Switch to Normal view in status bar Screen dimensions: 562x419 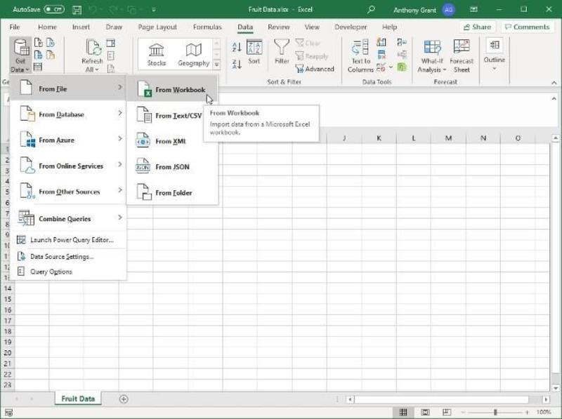point(404,412)
